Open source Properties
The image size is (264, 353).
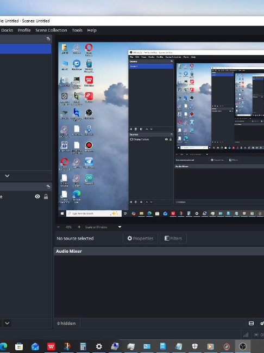[x=140, y=239]
